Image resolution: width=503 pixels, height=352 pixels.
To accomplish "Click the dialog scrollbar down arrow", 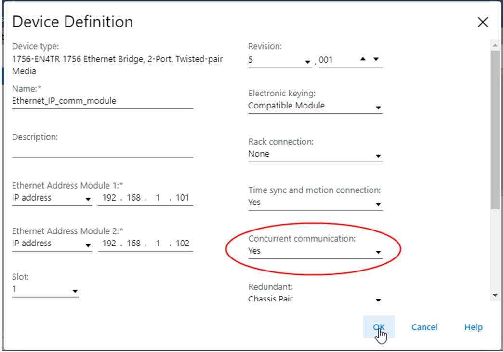I will coord(495,295).
